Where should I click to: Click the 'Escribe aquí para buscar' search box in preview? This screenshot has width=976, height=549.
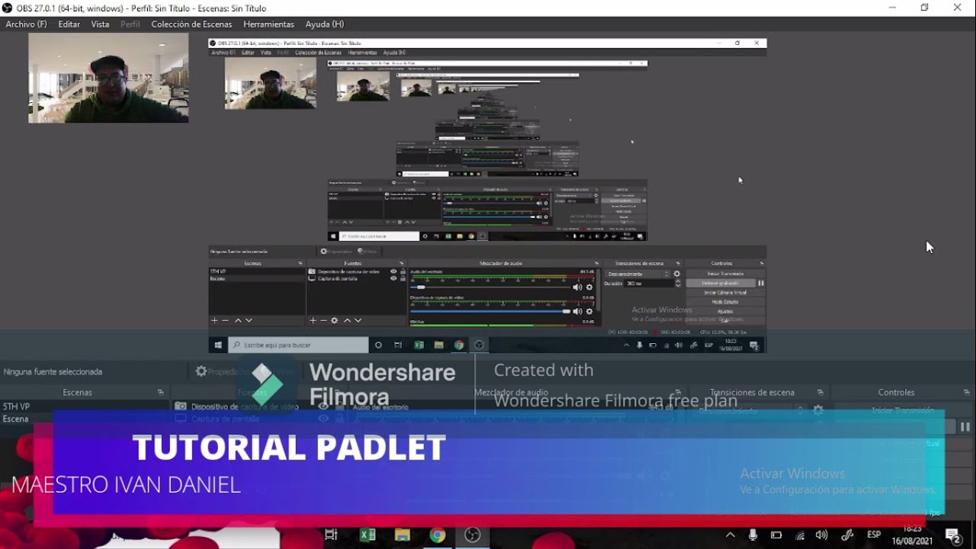[x=298, y=345]
